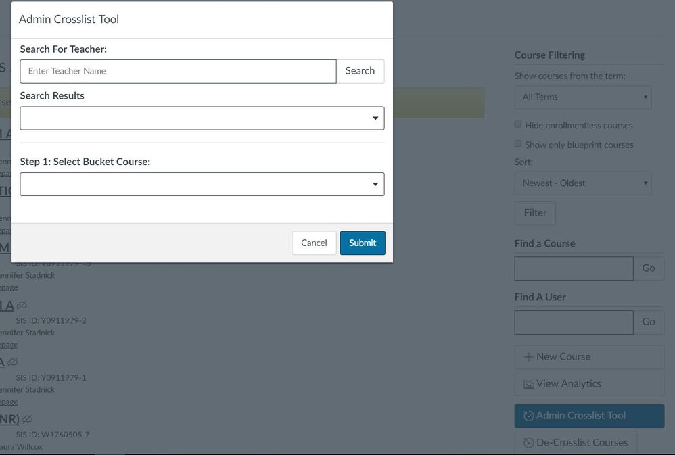Open the Search Results dropdown
This screenshot has width=675, height=455.
[x=202, y=118]
